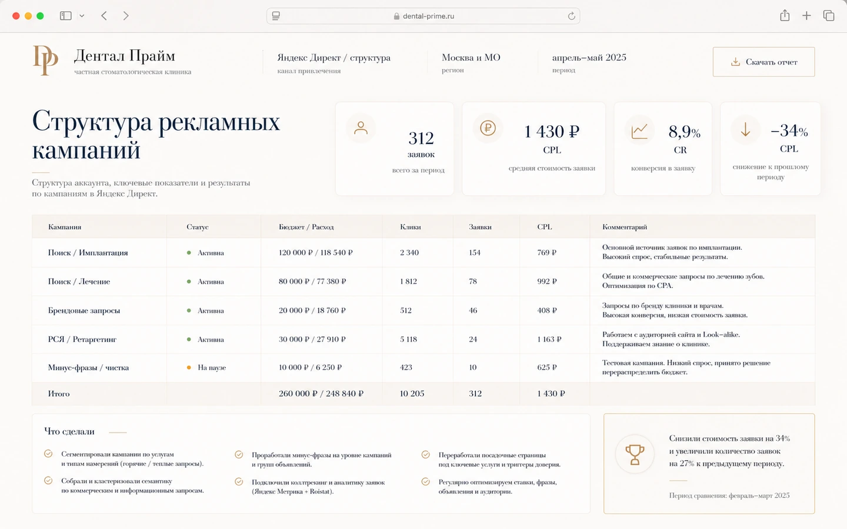Select the Брендовые запросы campaign name
This screenshot has width=847, height=529.
84,310
